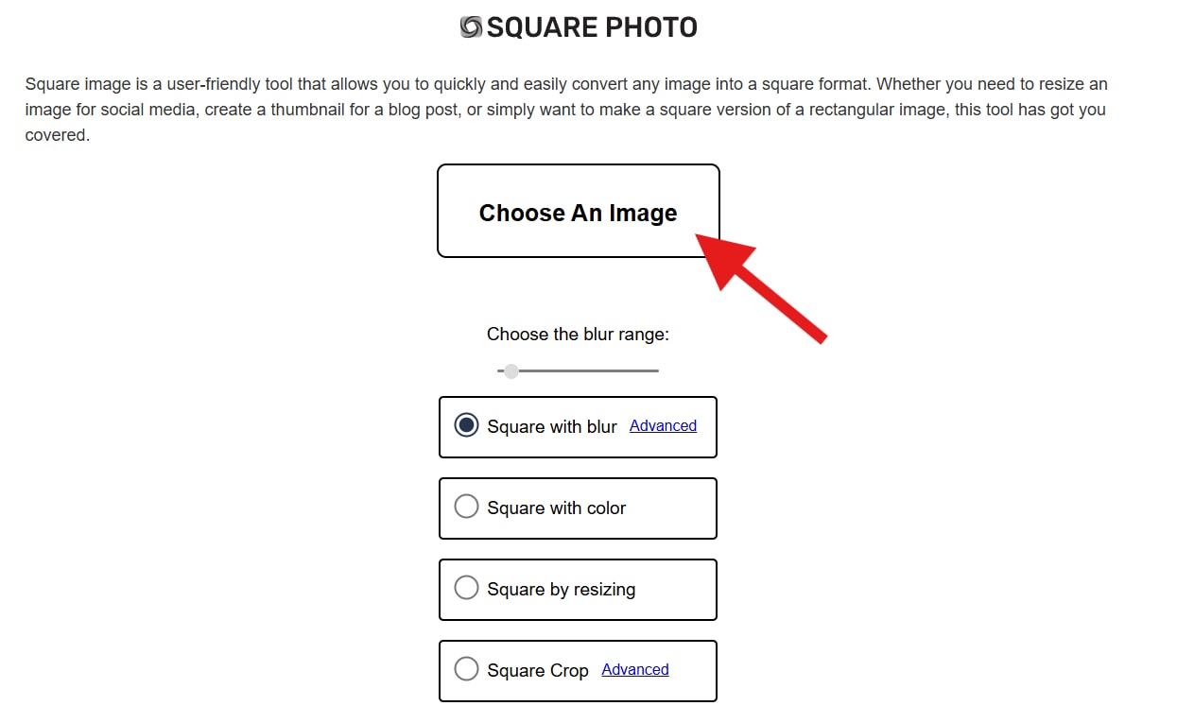Click the Square Photo swirl logo icon
1177x723 pixels.
tap(471, 27)
